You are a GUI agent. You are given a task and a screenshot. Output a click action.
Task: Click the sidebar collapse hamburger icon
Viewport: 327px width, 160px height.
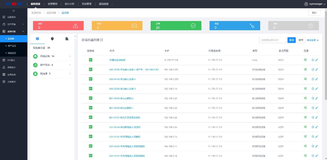point(14,11)
